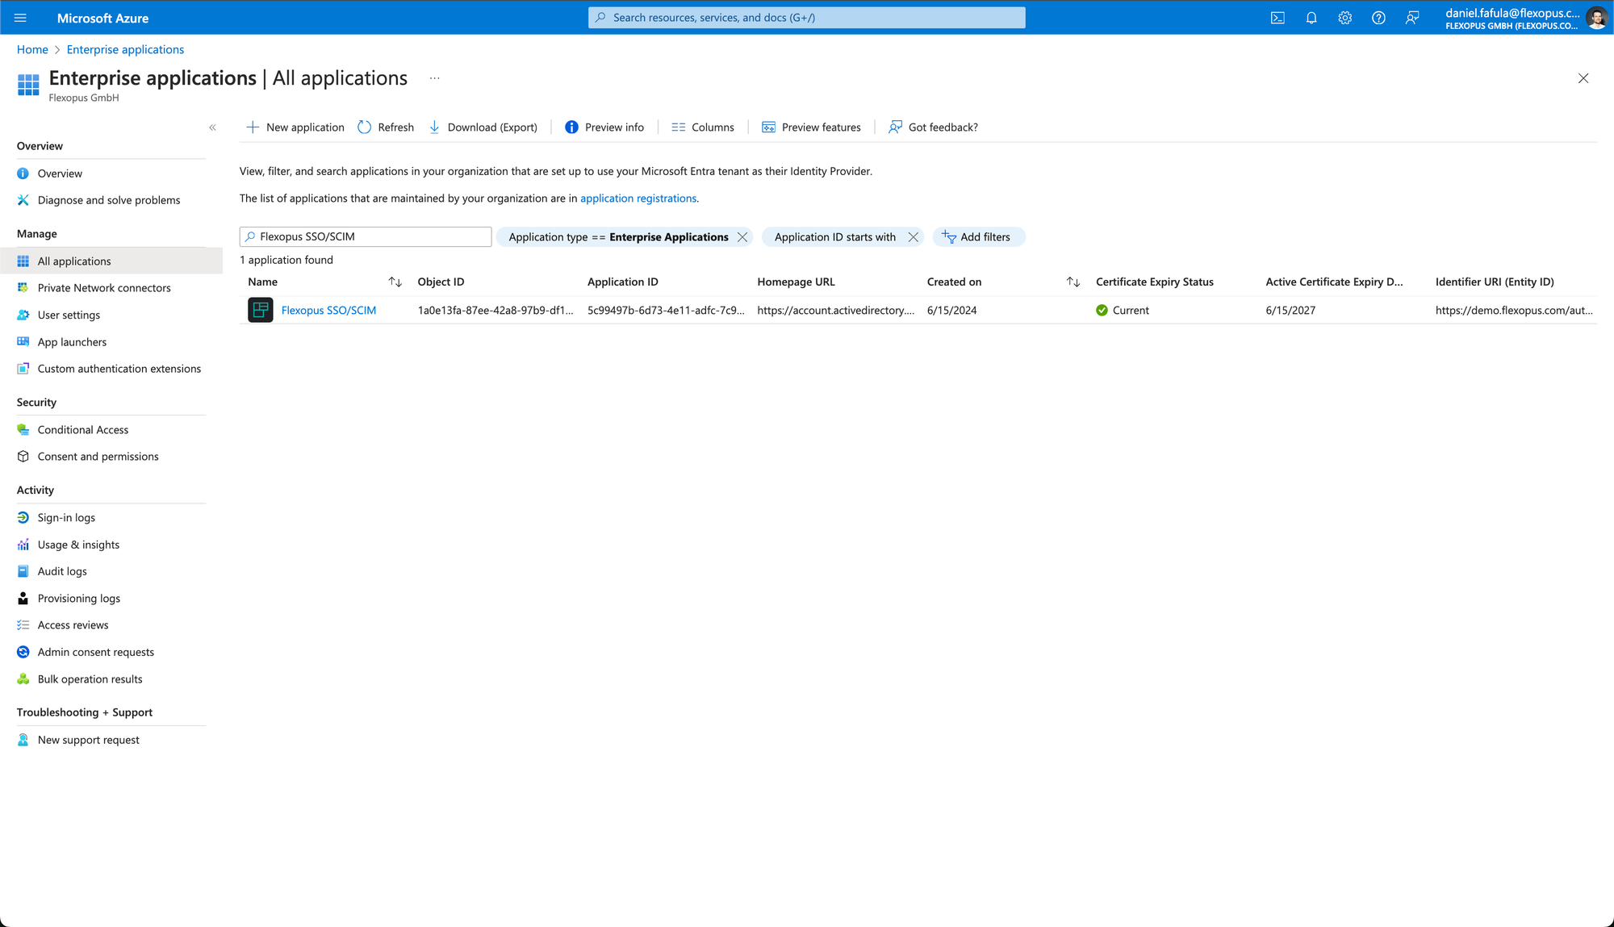
Task: Select Conditional Access menu item
Action: (82, 430)
